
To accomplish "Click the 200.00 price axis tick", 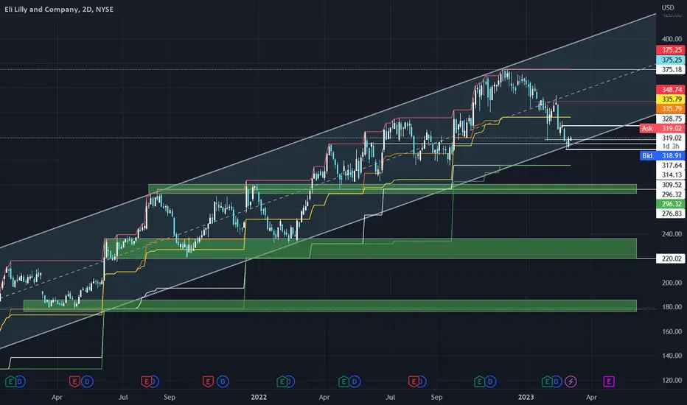I will click(672, 283).
